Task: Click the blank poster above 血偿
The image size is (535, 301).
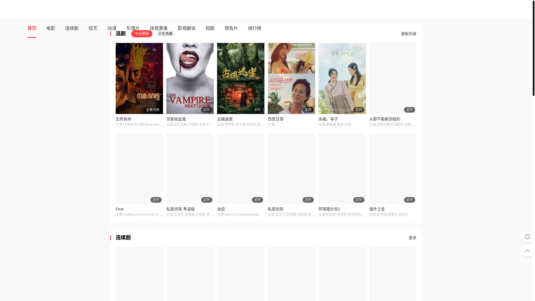Action: tap(241, 168)
